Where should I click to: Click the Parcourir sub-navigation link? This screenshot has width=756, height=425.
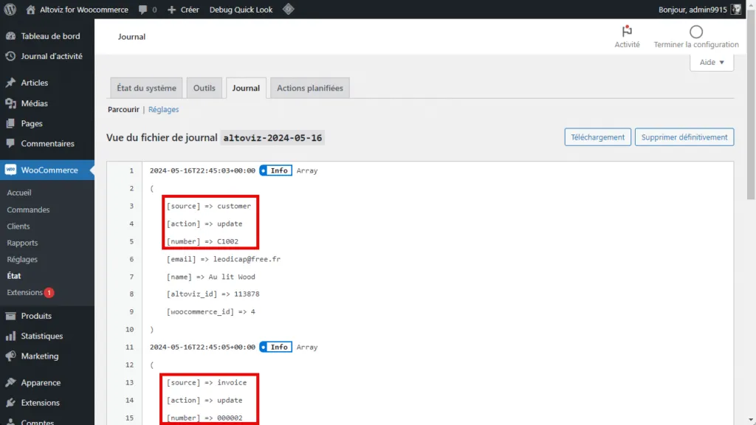click(x=123, y=109)
